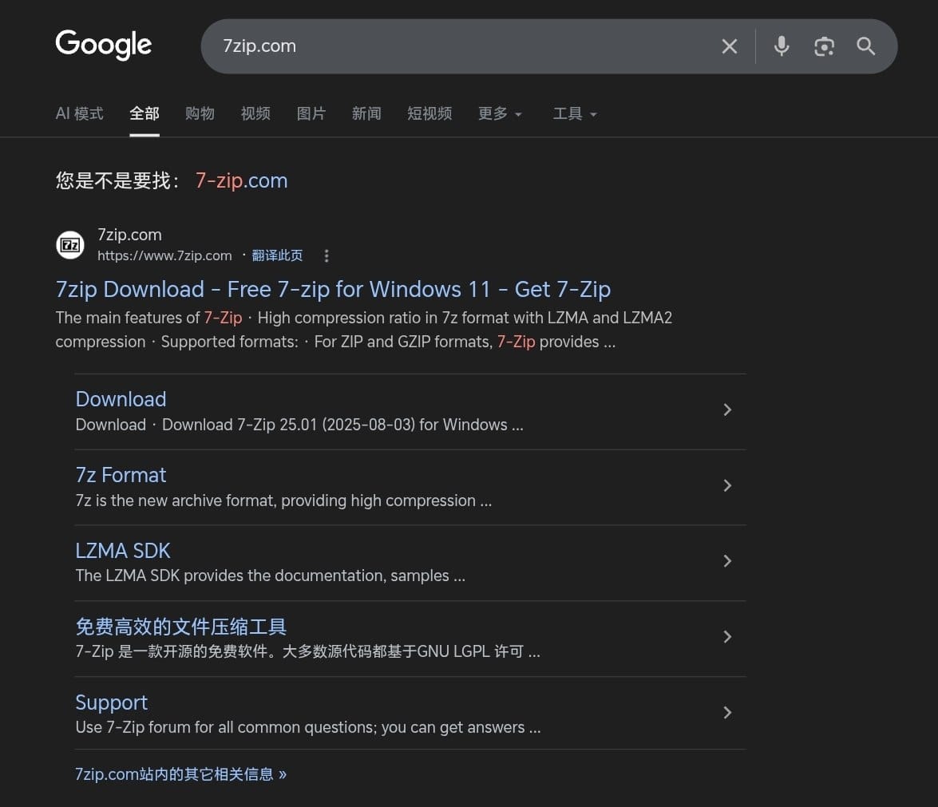Clear the search query using the X icon
938x807 pixels.
pyautogui.click(x=729, y=46)
